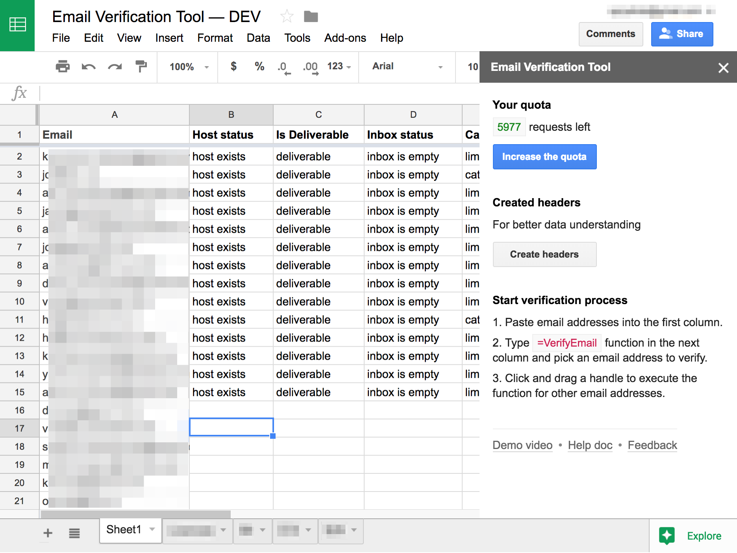This screenshot has height=553, width=737.
Task: Select column D header
Action: pos(413,115)
